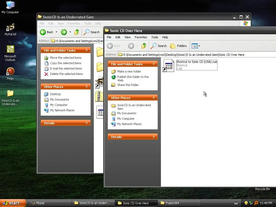Open My Computer desktop icon
Image resolution: width=276 pixels, height=207 pixels.
[x=10, y=7]
